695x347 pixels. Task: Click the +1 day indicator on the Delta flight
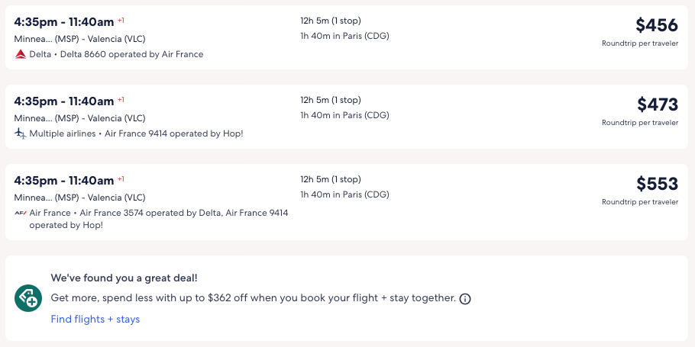click(121, 20)
